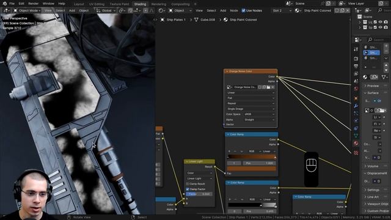The image size is (391, 220).
Task: Open the Edit menu
Action: tap(21, 4)
